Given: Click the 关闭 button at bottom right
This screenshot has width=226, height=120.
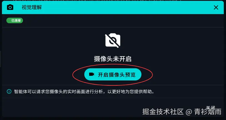Looking at the screenshot, I should click(x=210, y=108).
